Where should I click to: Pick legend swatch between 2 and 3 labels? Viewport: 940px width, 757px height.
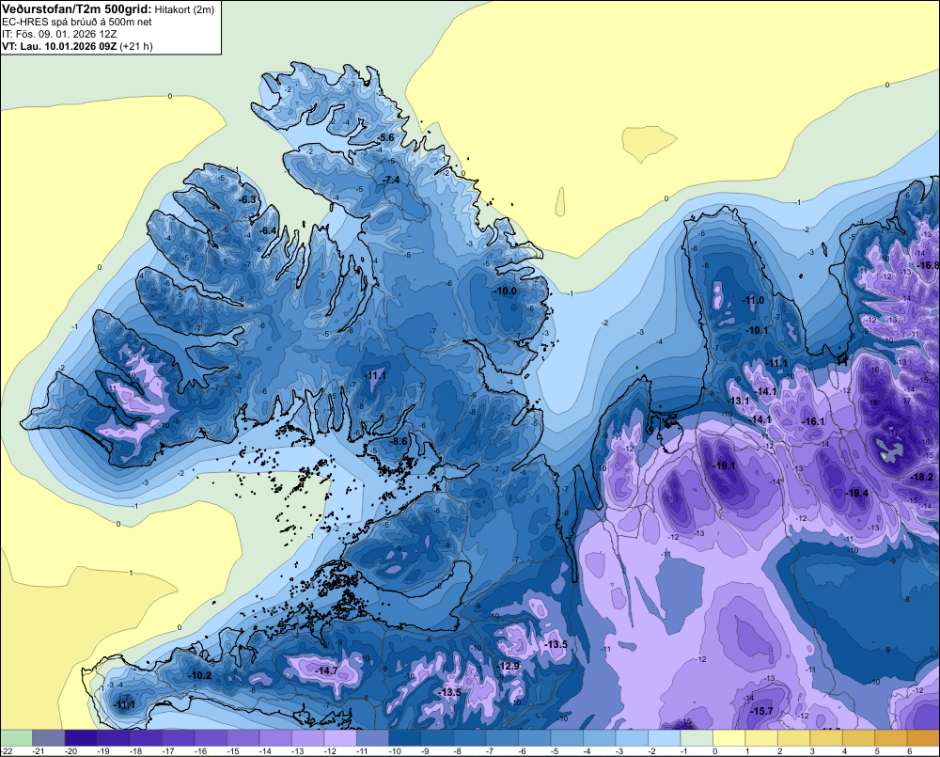coord(793,738)
